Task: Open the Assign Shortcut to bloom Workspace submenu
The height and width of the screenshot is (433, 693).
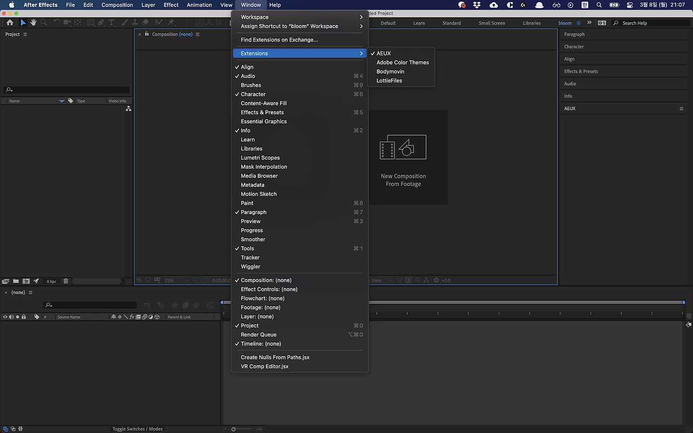Action: pyautogui.click(x=300, y=27)
